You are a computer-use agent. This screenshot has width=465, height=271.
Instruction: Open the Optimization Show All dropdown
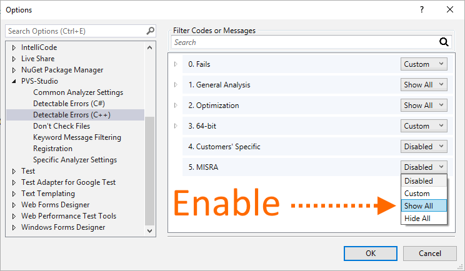click(x=424, y=106)
